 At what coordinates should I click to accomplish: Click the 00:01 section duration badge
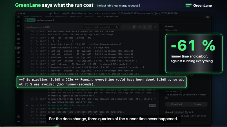152,105
